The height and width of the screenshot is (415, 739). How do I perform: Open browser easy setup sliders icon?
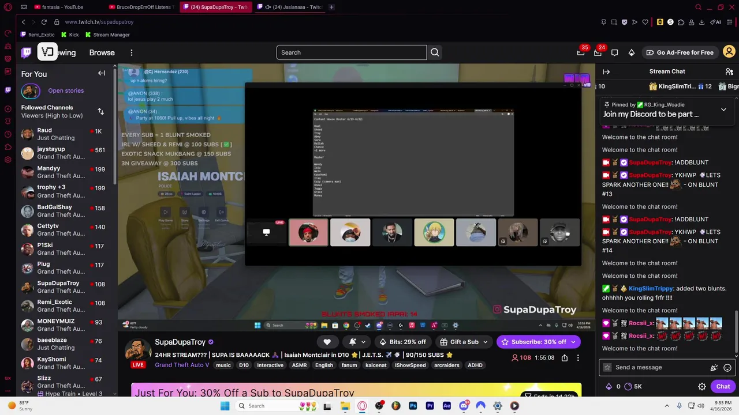click(x=730, y=22)
